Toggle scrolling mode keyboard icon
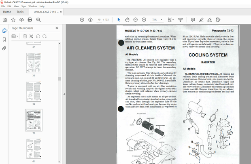Viewport: 251px width, 164px height. pos(181,20)
